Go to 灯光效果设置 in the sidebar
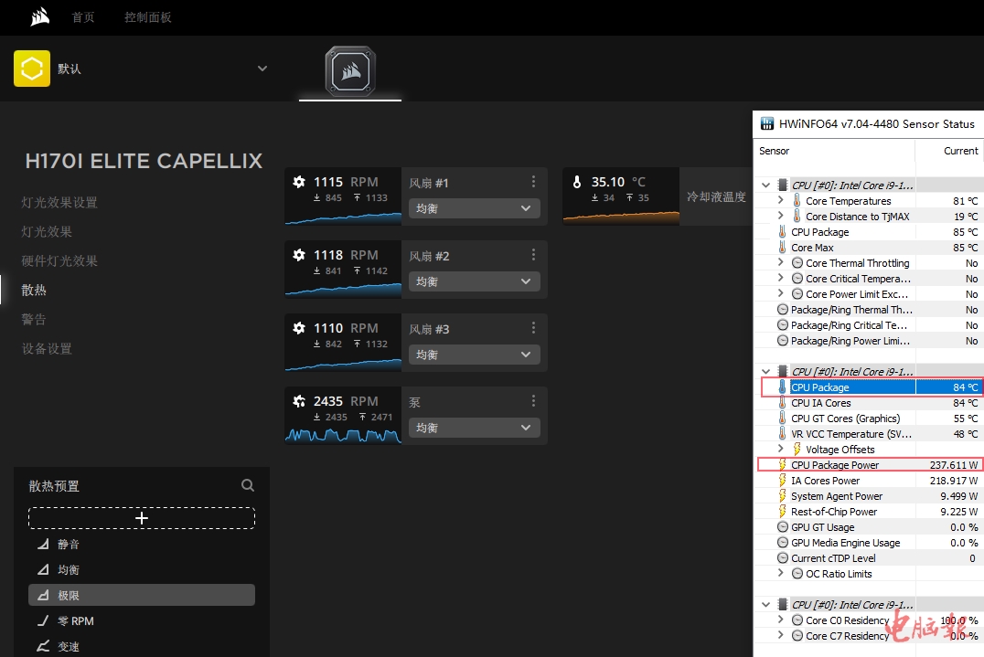984x657 pixels. coord(59,203)
